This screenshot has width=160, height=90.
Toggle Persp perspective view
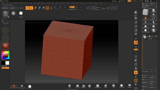tap(136, 34)
